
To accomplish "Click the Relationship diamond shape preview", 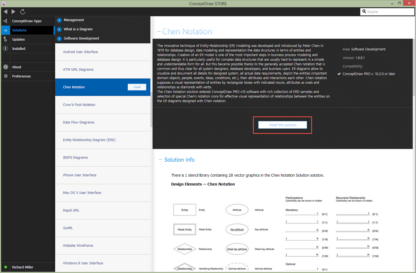I will click(x=185, y=249).
